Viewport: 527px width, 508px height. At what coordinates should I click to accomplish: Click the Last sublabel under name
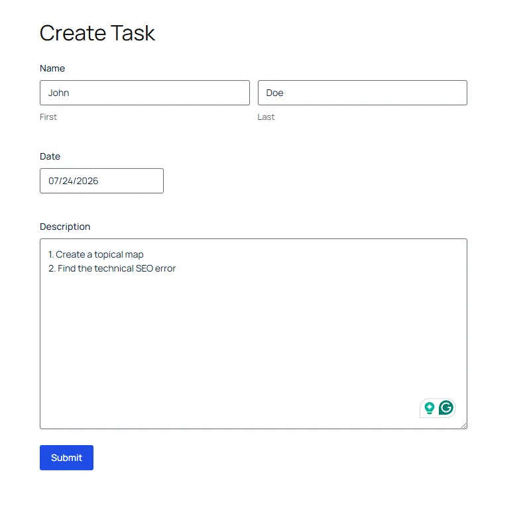pyautogui.click(x=266, y=117)
